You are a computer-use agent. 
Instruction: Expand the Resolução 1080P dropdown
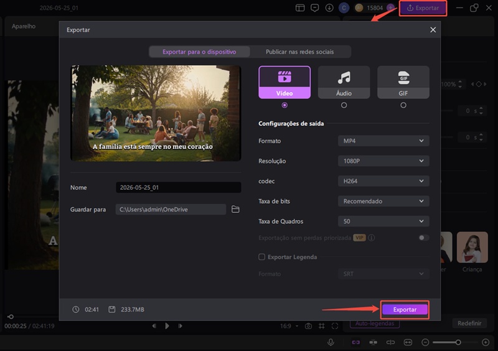(x=383, y=161)
